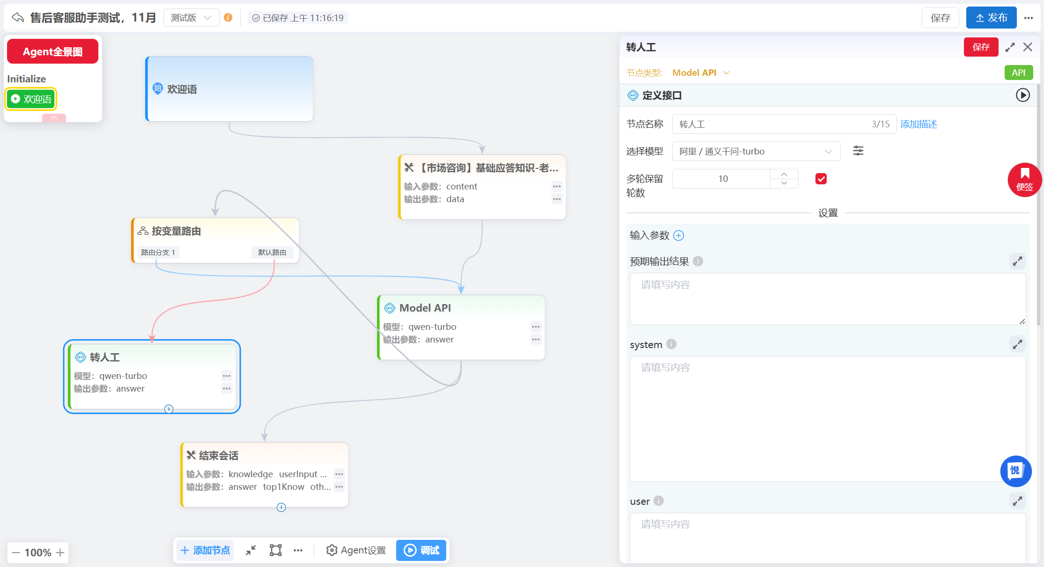Click the model settings sliders icon
The height and width of the screenshot is (567, 1044).
858,151
